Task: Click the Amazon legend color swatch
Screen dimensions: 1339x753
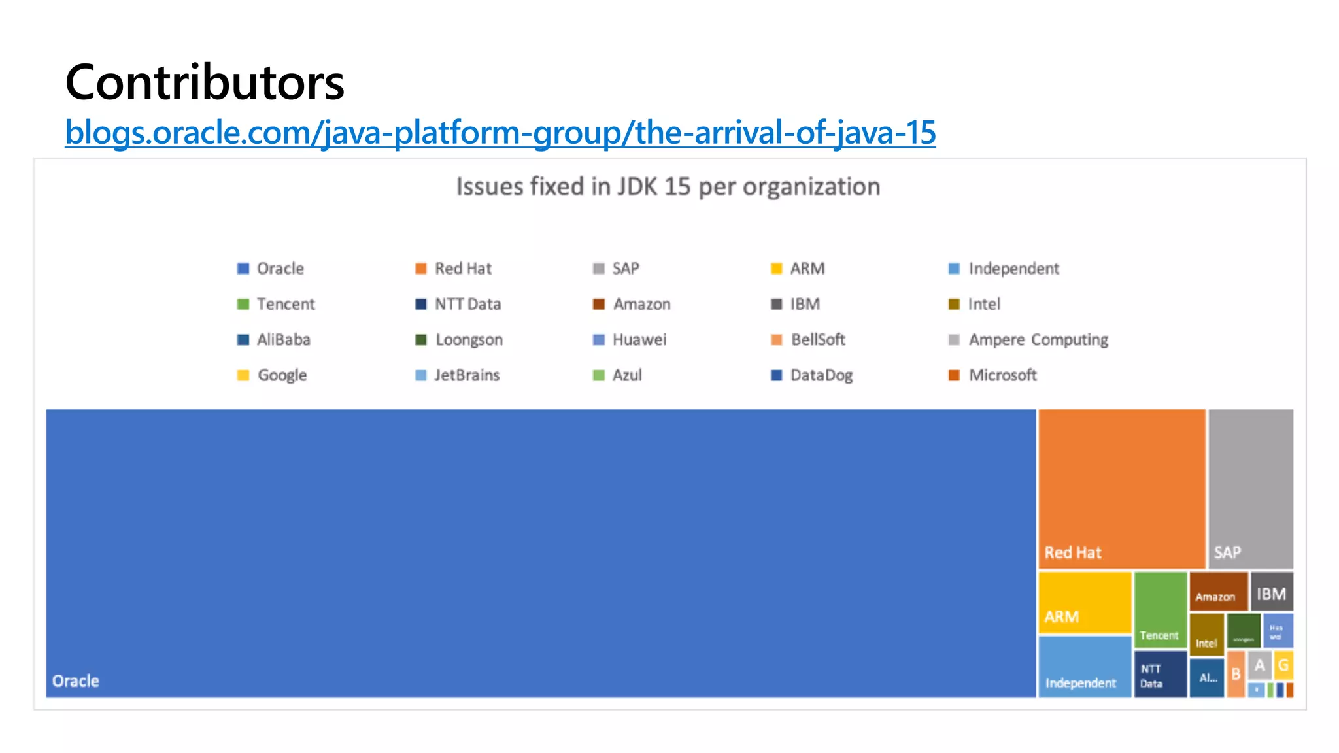Action: point(599,304)
